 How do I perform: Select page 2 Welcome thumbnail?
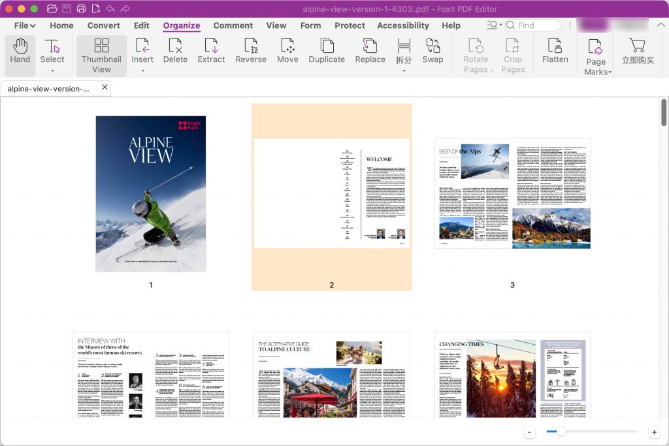coord(331,193)
